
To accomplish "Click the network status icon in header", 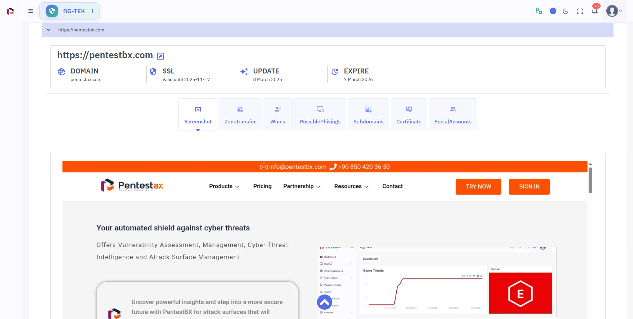I will tap(539, 11).
